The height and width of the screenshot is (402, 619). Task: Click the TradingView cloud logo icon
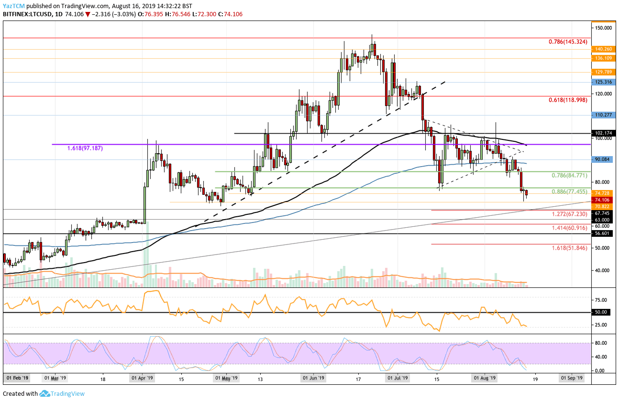pos(45,393)
